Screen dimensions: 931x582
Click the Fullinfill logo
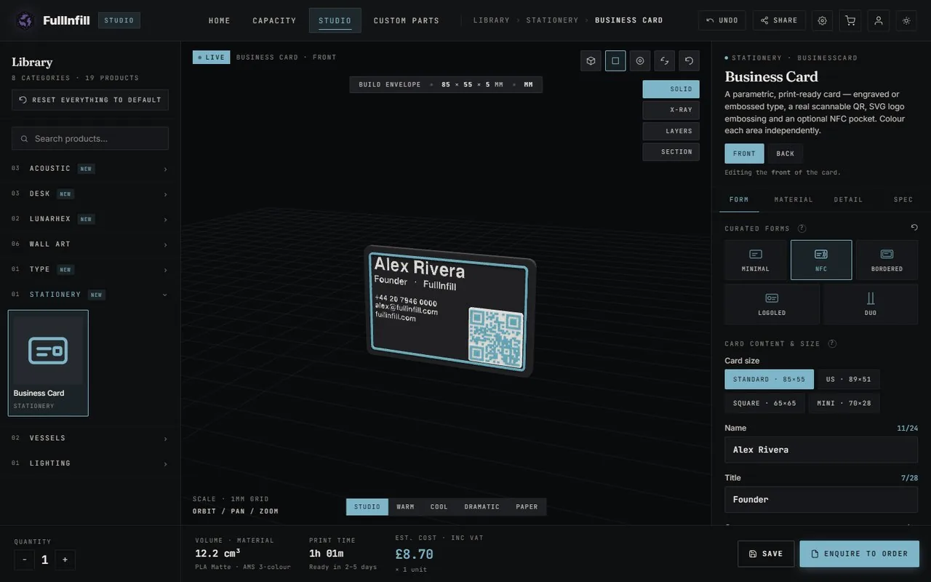tap(52, 20)
